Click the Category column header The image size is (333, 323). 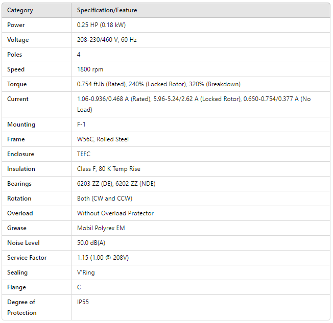point(19,10)
